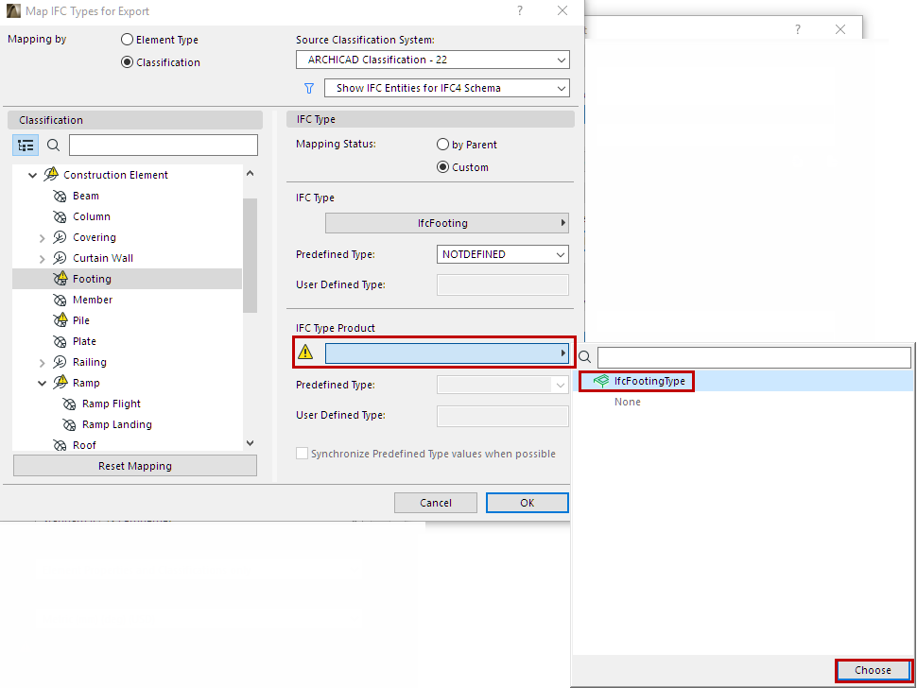
Task: Click the Plate classification icon
Action: pyautogui.click(x=60, y=341)
